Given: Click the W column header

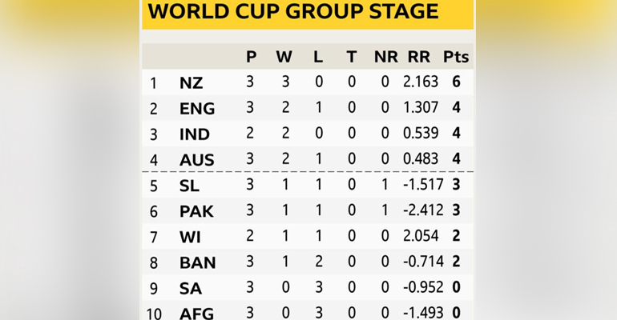Looking at the screenshot, I should (x=284, y=57).
